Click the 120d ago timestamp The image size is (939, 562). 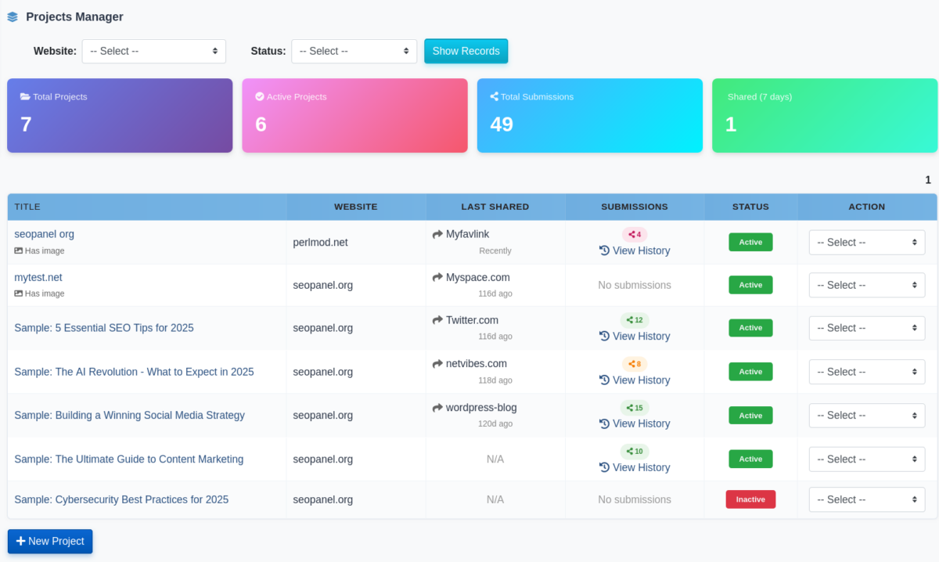(x=495, y=423)
